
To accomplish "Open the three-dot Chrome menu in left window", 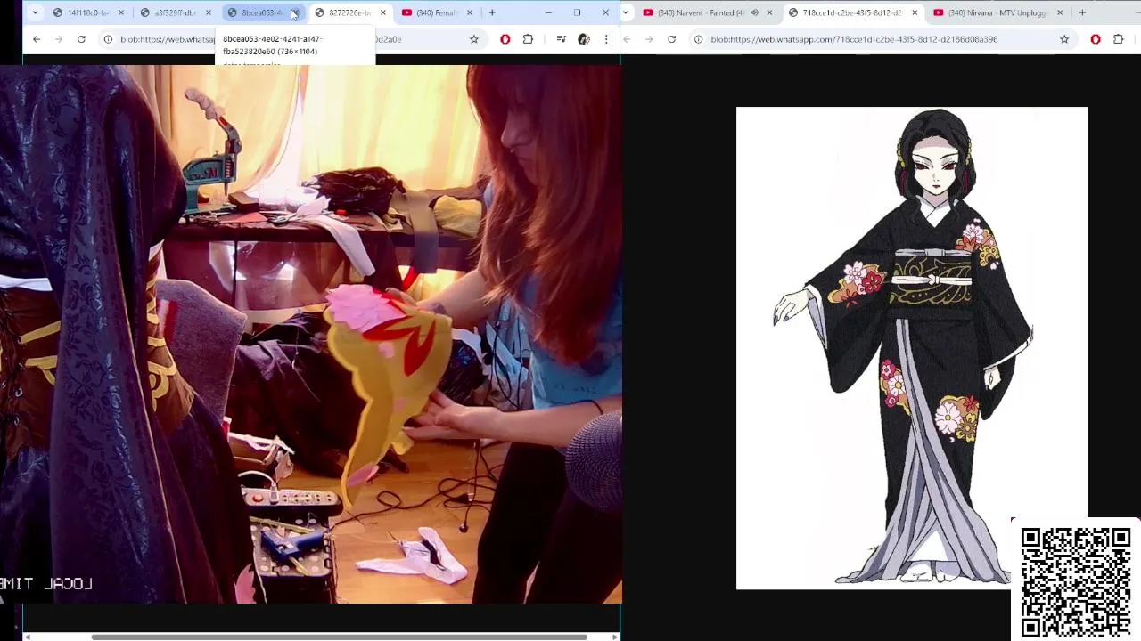I will point(606,39).
